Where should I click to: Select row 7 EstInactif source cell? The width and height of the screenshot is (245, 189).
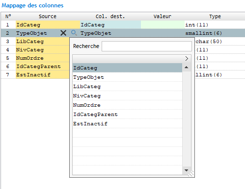(x=43, y=74)
